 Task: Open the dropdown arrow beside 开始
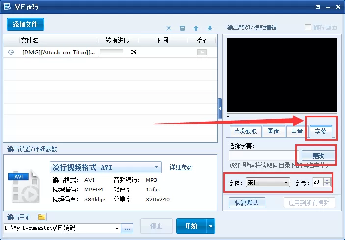pos(211,226)
